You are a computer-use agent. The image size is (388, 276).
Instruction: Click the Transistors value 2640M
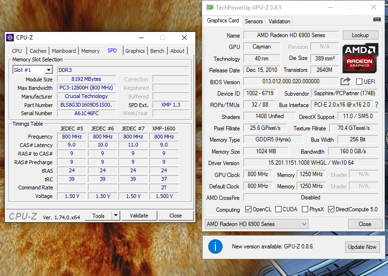pyautogui.click(x=325, y=70)
